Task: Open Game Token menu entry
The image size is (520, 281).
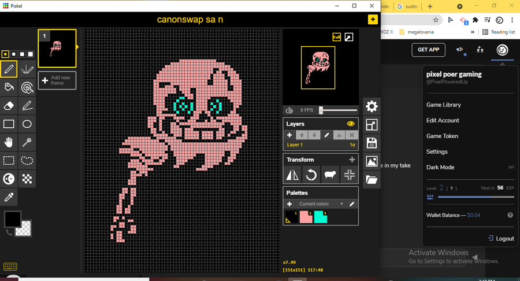Action: (442, 136)
